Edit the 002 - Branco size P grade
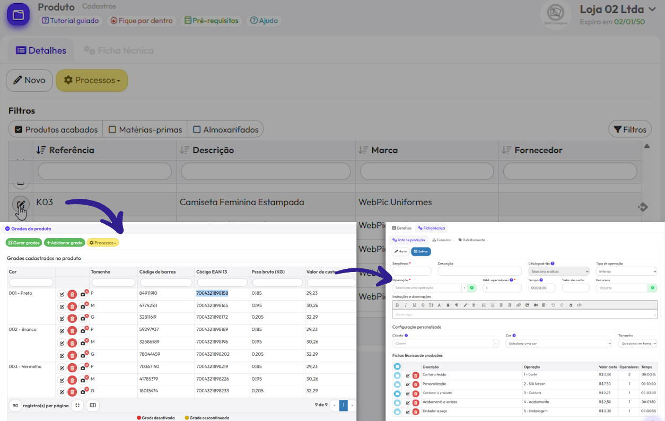Screen dimensions: 665x421 click(62, 330)
